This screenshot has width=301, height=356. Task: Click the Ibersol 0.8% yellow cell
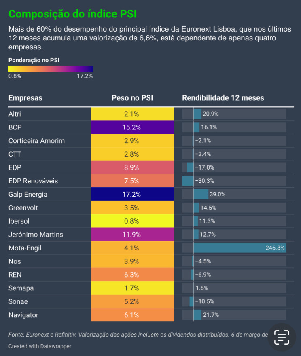pos(132,221)
